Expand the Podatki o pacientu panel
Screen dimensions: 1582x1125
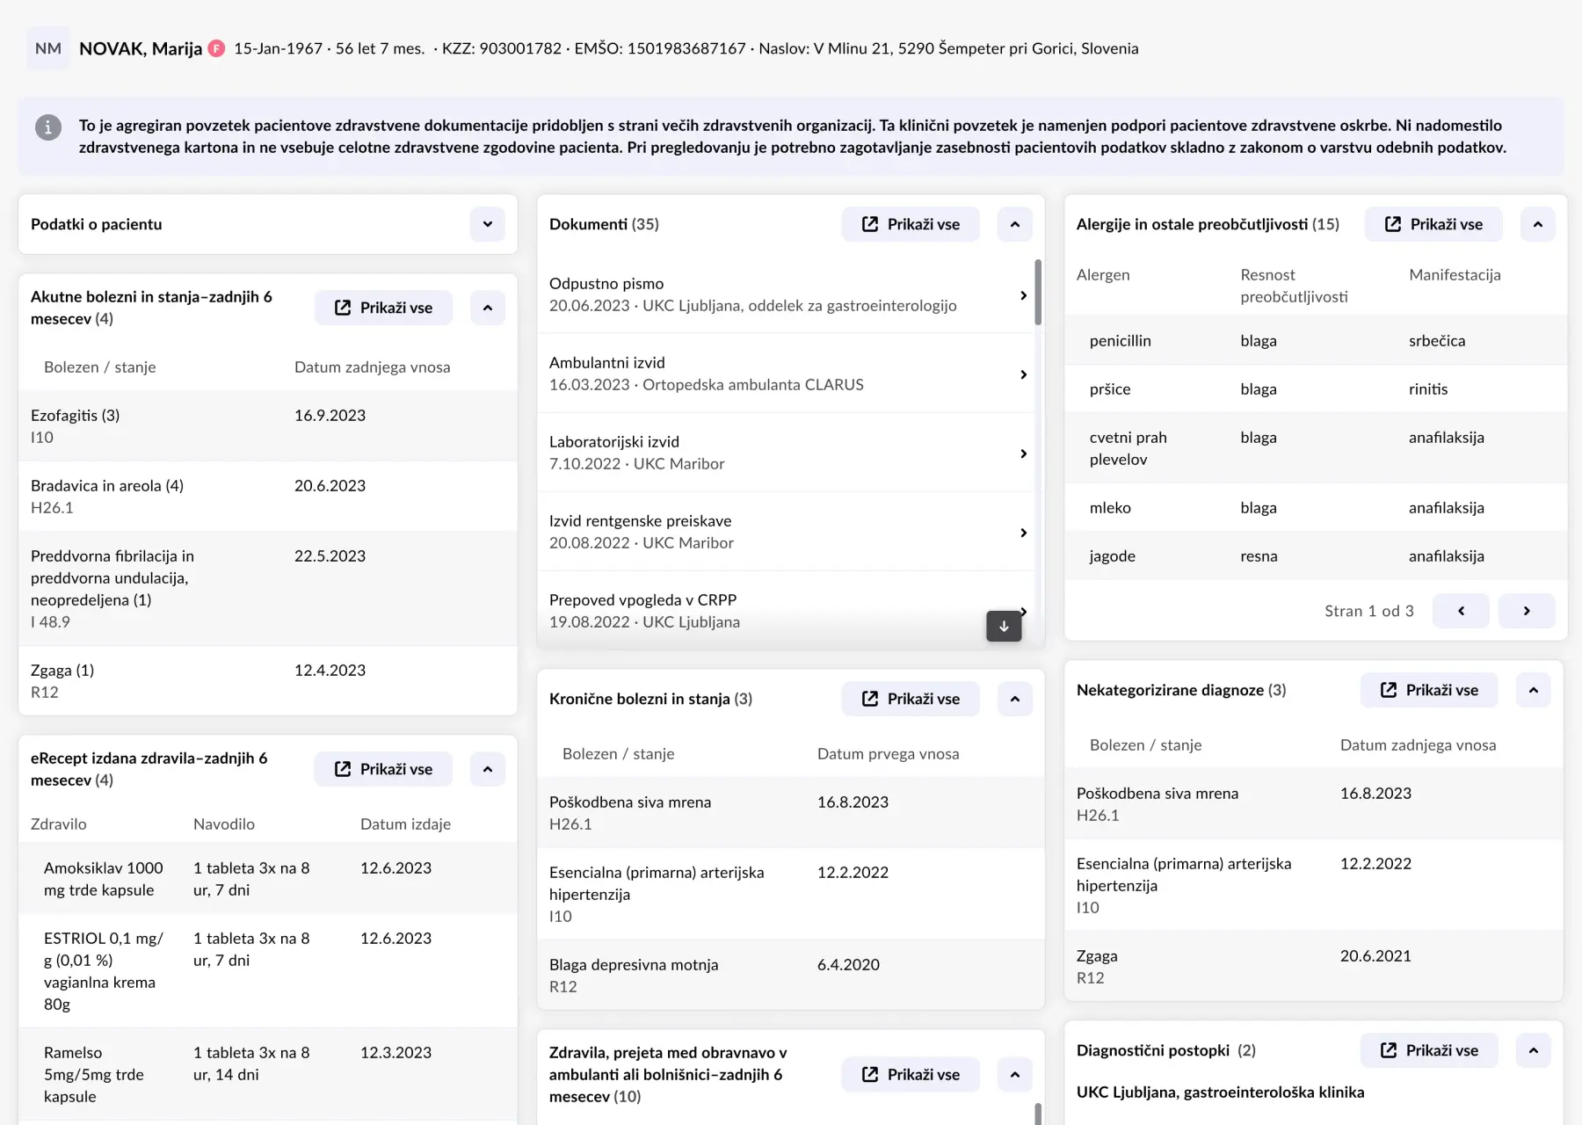click(x=487, y=224)
